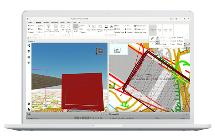Expand the Assistance ribbon dropdown
Screen dimensions: 215x140
tap(153, 30)
